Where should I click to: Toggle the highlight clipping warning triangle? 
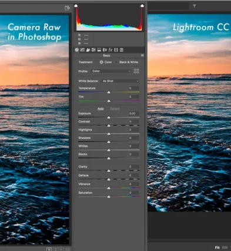point(142,5)
